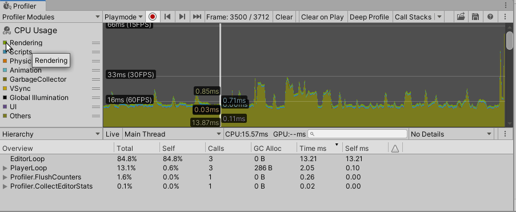Toggle the VSync category visibility

point(5,89)
